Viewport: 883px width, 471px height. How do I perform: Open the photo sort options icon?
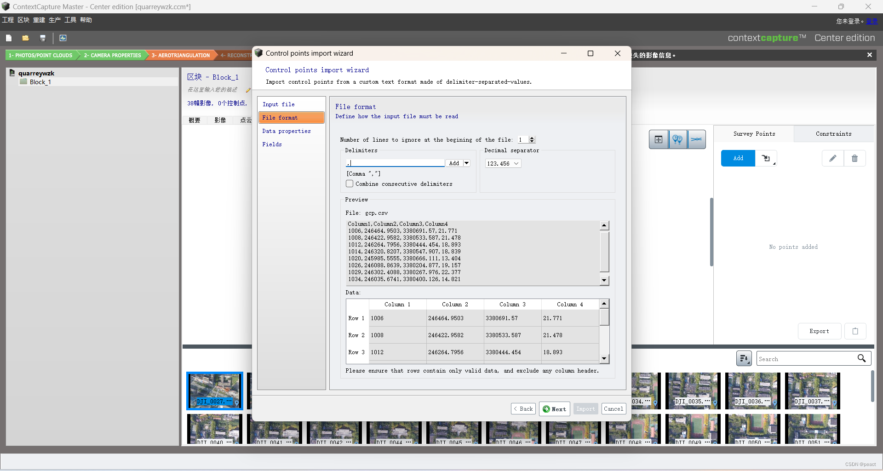744,358
